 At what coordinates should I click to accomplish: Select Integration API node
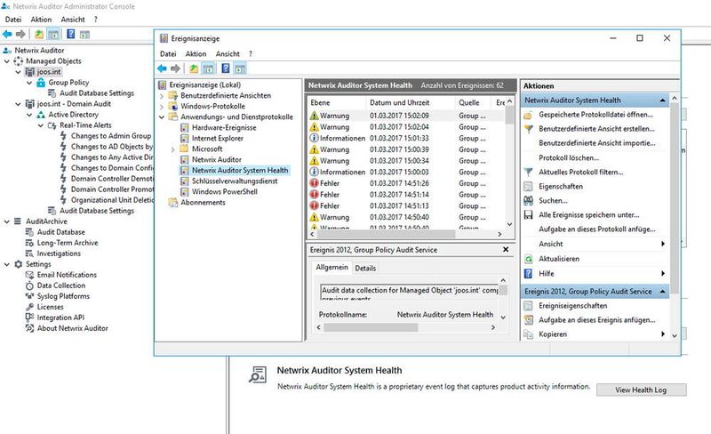click(x=60, y=317)
